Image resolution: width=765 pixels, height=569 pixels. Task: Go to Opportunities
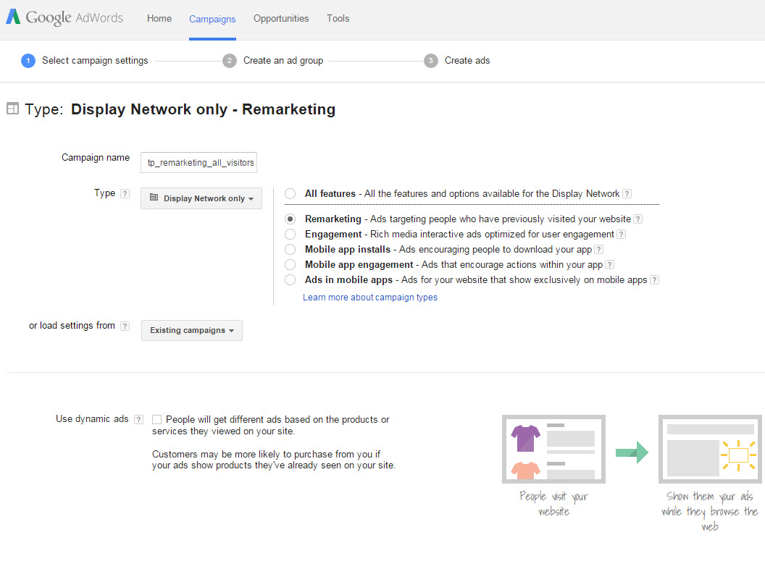pos(281,18)
